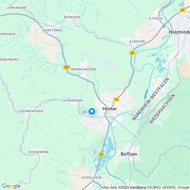
Task: Click the 64 road shield north of Godelheim
Action: [101, 154]
